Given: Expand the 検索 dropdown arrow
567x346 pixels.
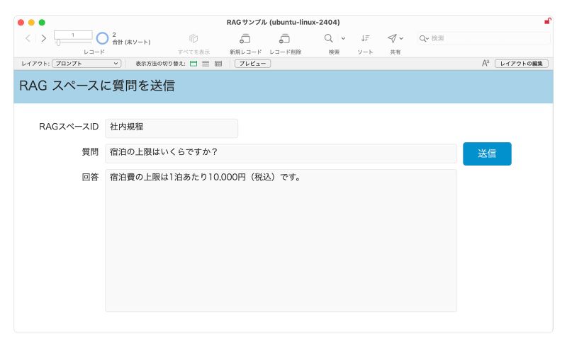Looking at the screenshot, I should pos(344,38).
